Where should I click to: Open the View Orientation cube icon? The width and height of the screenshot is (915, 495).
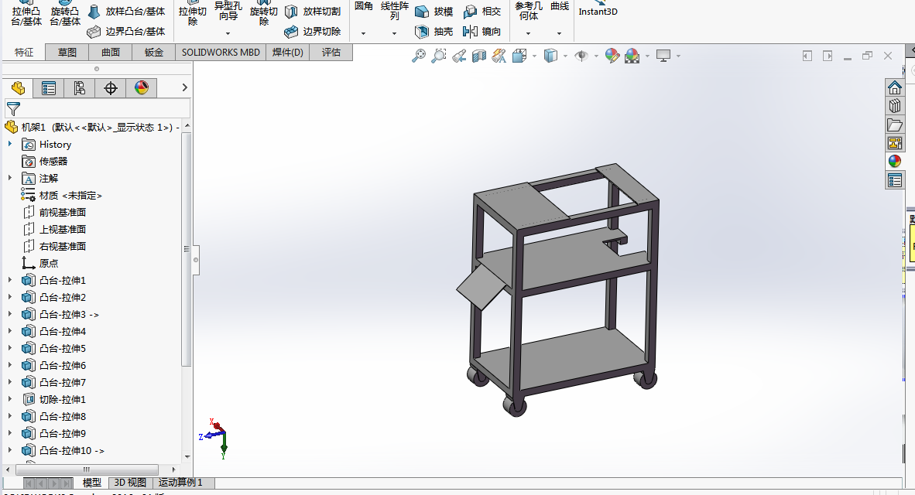pos(519,56)
